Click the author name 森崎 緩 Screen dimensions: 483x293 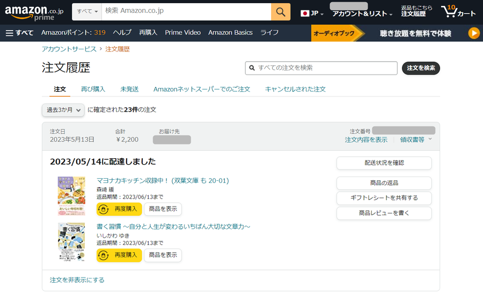coord(105,189)
